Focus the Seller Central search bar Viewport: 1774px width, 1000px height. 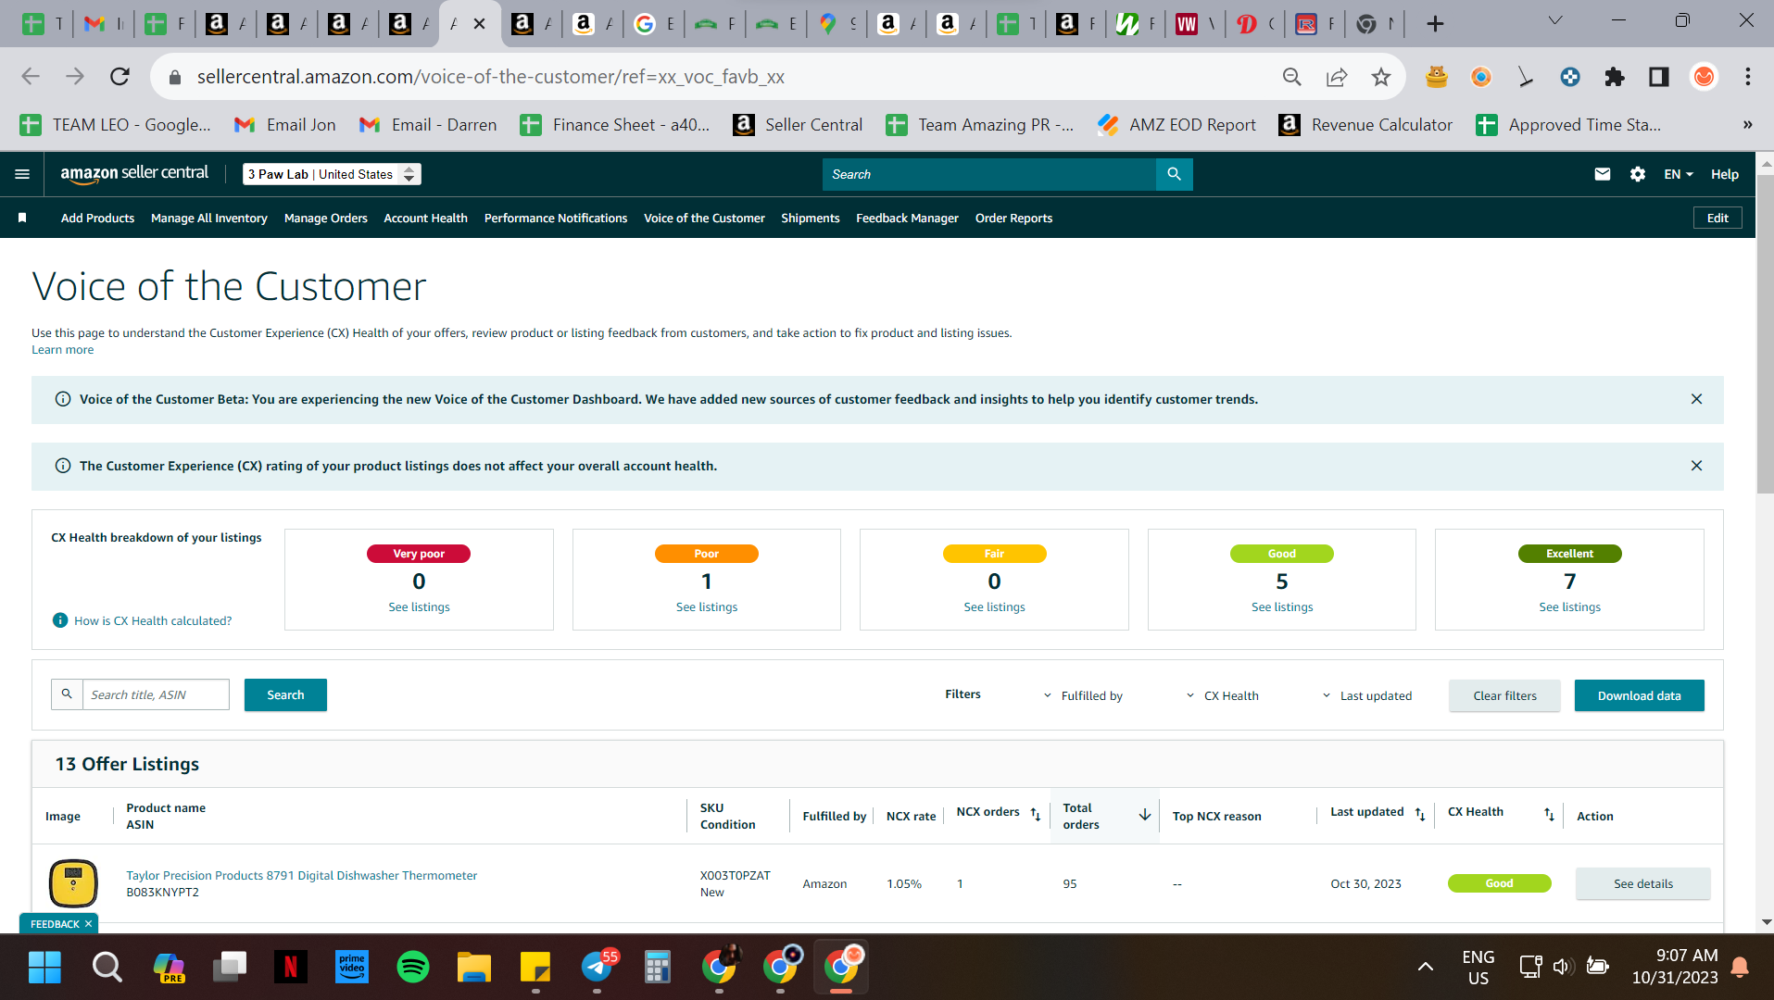(x=988, y=174)
